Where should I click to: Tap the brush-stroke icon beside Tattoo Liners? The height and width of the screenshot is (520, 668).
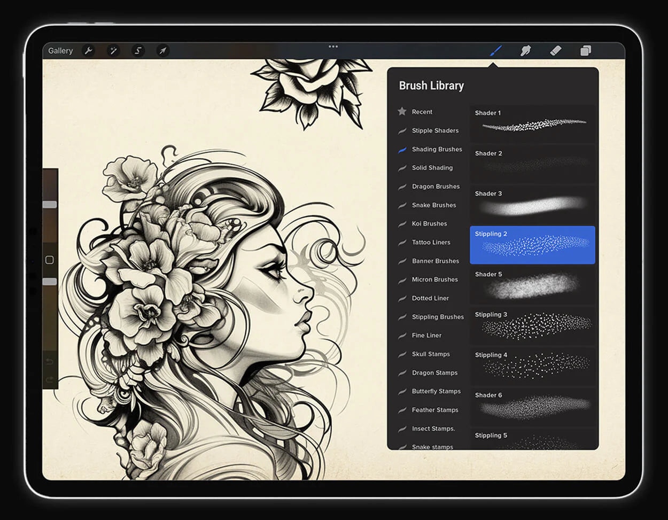pos(402,243)
